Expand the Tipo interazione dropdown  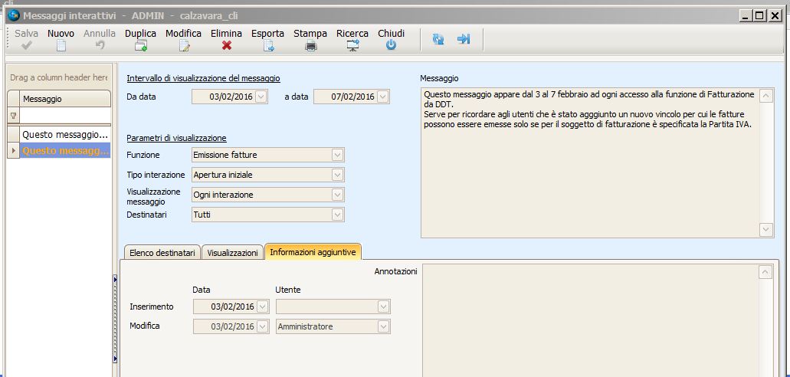point(336,175)
